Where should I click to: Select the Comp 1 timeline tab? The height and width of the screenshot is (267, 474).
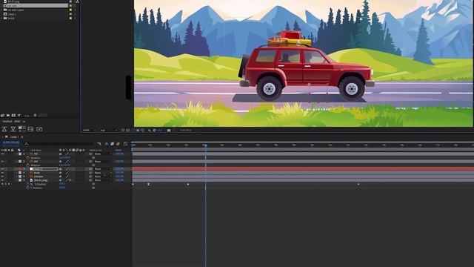(14, 136)
